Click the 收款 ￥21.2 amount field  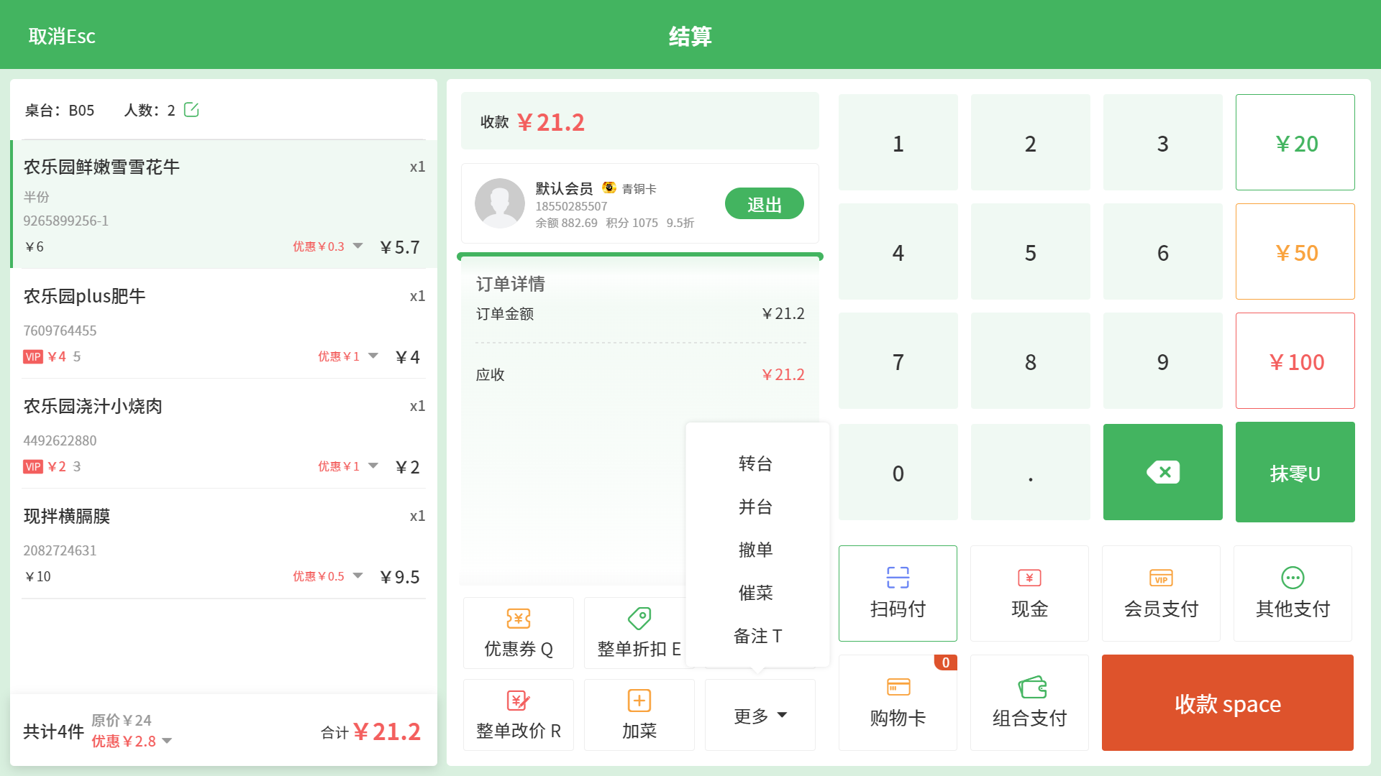[639, 121]
